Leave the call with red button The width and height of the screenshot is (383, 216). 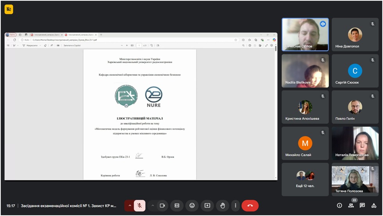pyautogui.click(x=250, y=205)
